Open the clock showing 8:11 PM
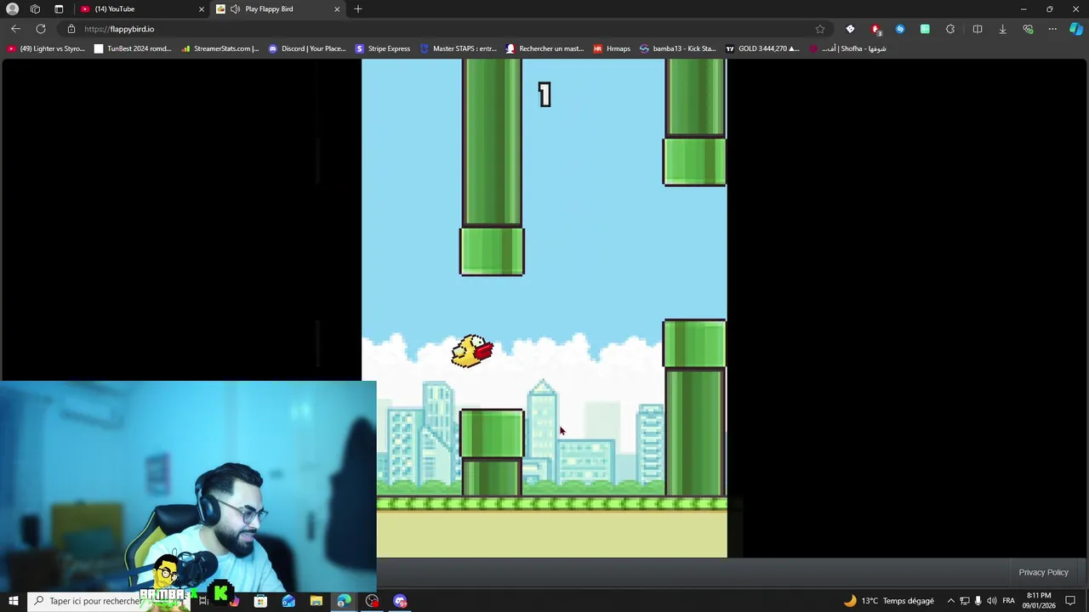Screen dimensions: 1089x612 (x=1039, y=601)
